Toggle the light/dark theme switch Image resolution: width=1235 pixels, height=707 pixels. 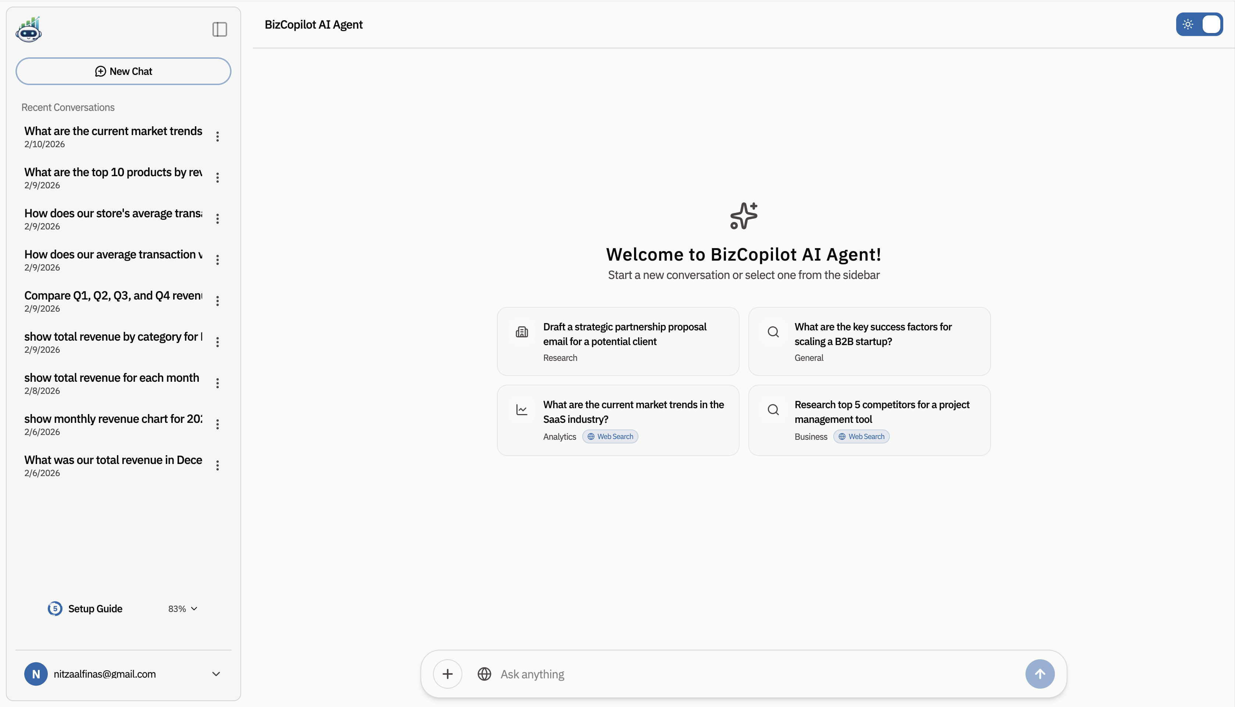click(1199, 24)
